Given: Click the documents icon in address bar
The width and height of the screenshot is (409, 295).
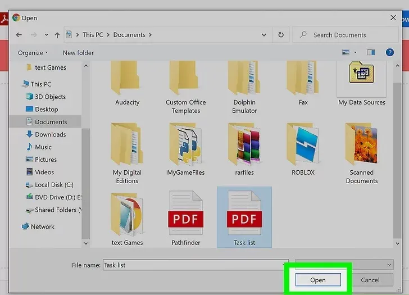Looking at the screenshot, I should click(69, 34).
